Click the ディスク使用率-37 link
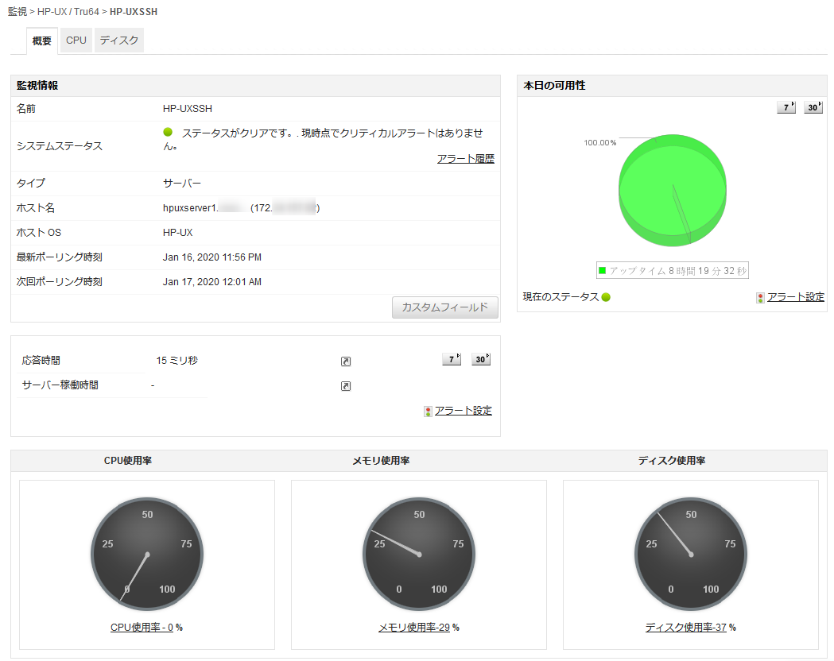The width and height of the screenshot is (834, 661). (x=685, y=628)
